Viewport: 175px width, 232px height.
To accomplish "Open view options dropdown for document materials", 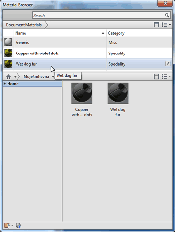I will (x=167, y=25).
